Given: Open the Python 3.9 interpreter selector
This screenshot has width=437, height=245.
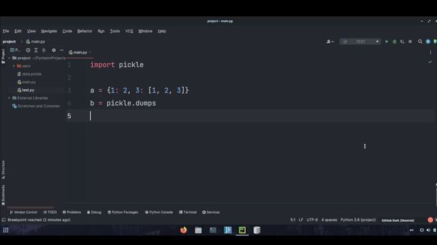Looking at the screenshot, I should (x=358, y=220).
